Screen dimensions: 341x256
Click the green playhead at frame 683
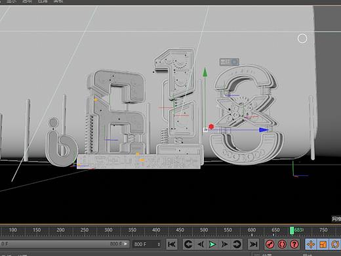tap(292, 230)
